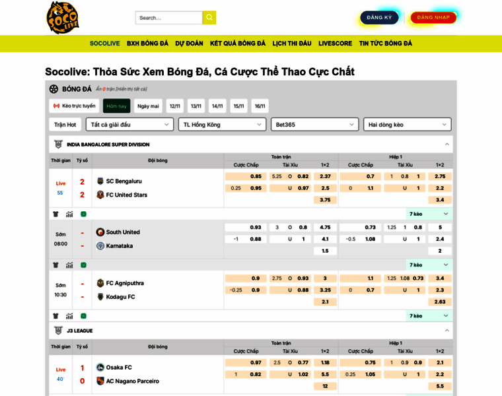Viewport: 502px width, 396px height.
Task: Expand 7 kèo for SC Bengaluru match
Action: point(429,214)
